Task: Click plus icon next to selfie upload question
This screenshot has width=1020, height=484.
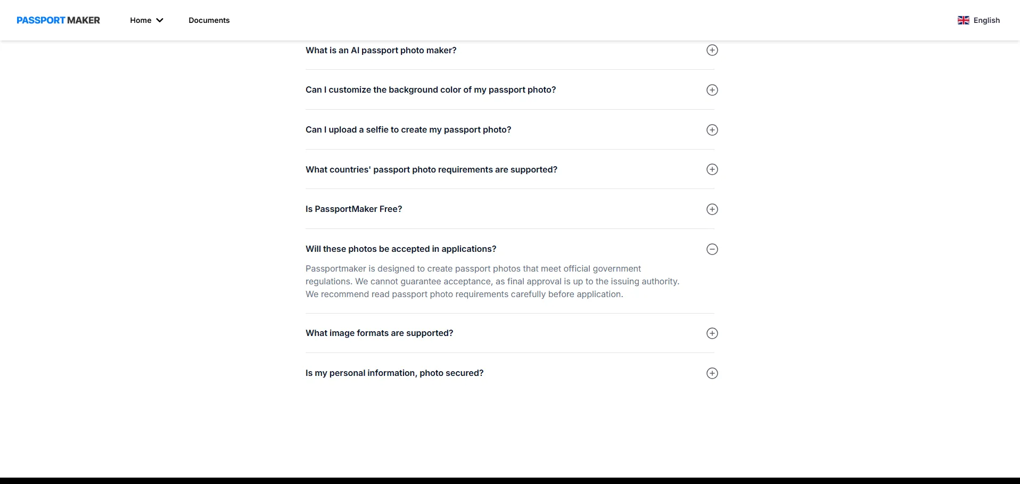Action: (x=712, y=130)
